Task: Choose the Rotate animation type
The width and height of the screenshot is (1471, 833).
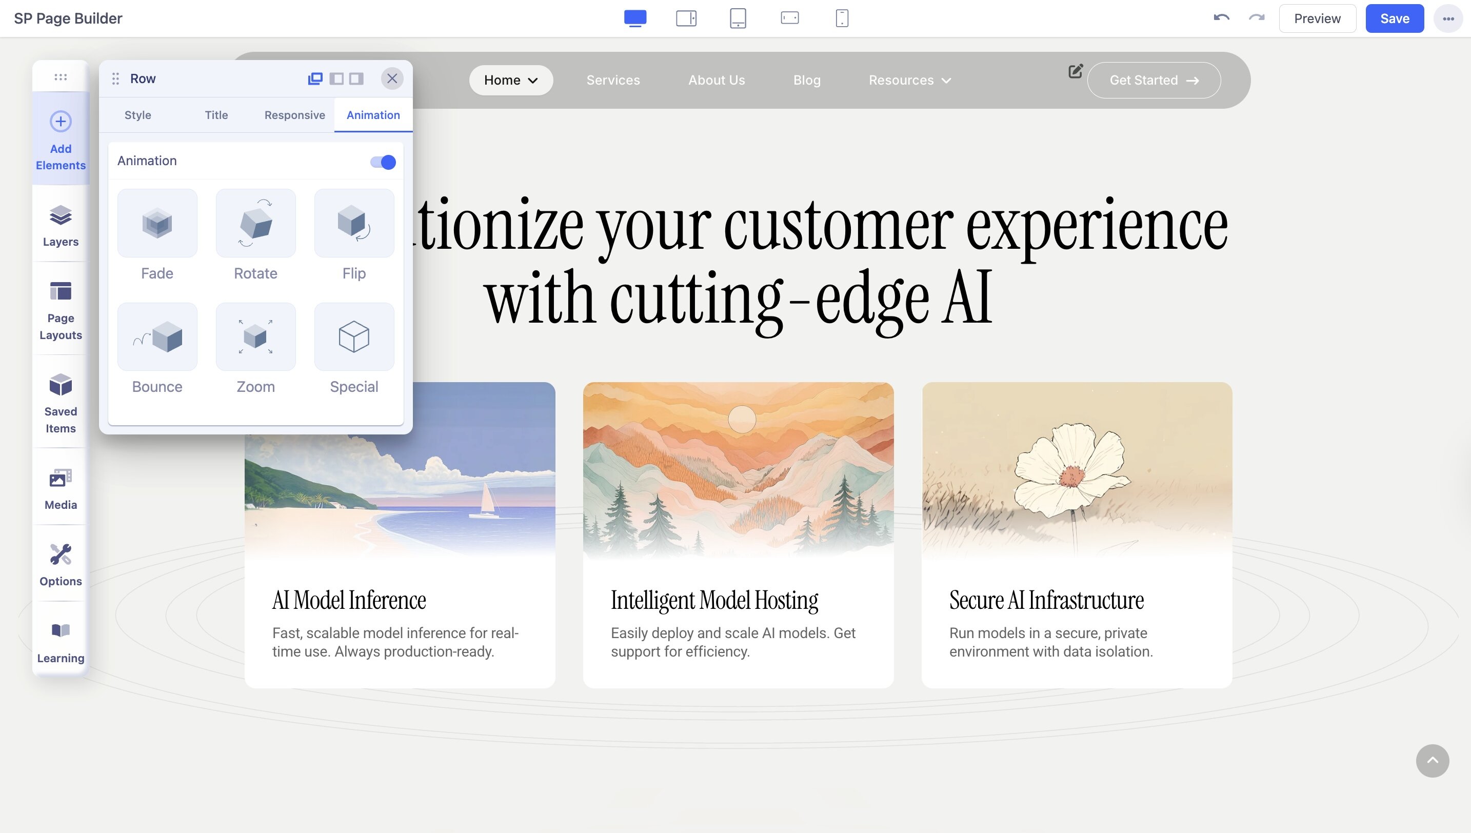Action: coord(255,223)
